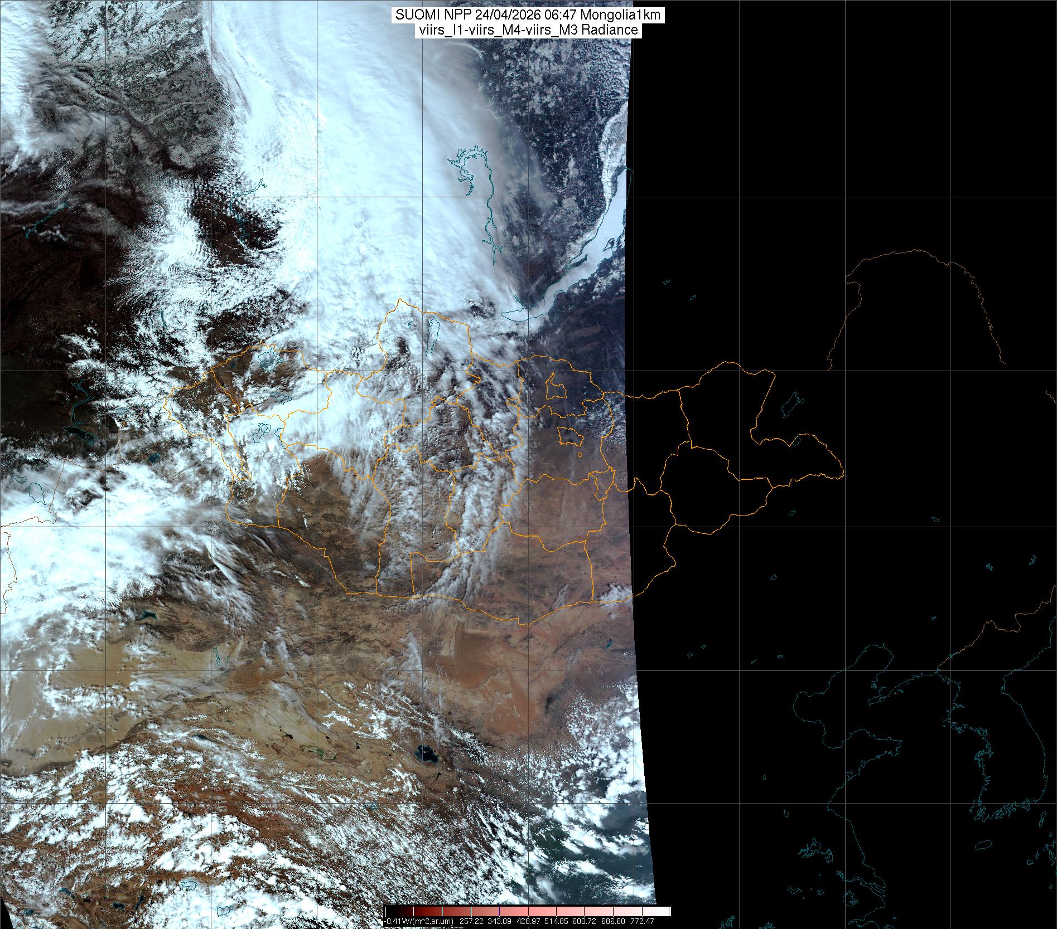Screen dimensions: 1057x929
Task: Click the -0.41W/(m^2.sr.um) units label
Action: point(419,921)
